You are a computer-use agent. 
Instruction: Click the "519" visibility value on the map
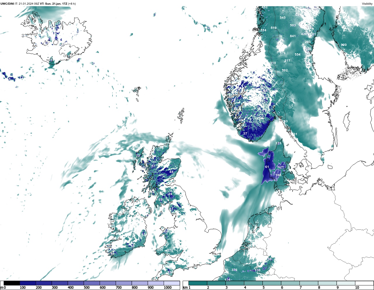point(273,28)
